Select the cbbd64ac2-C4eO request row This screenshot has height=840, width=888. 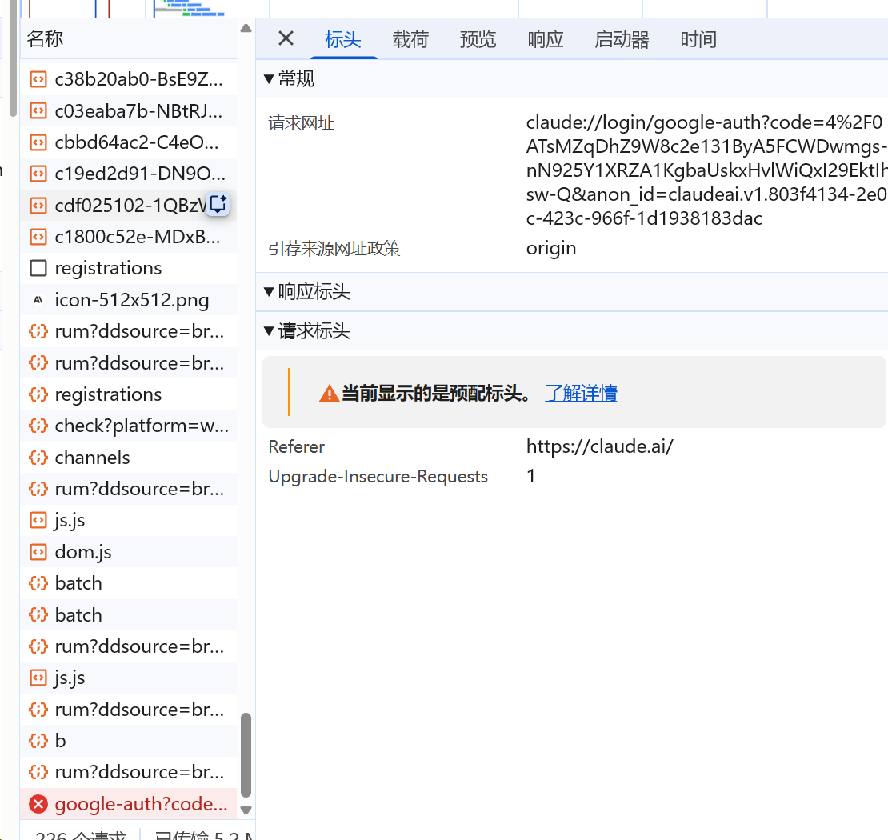point(129,142)
